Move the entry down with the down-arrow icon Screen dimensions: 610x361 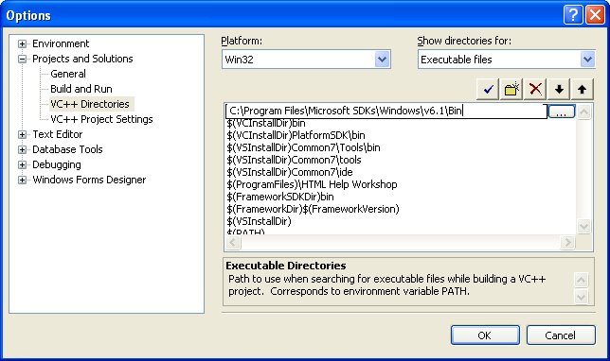559,89
